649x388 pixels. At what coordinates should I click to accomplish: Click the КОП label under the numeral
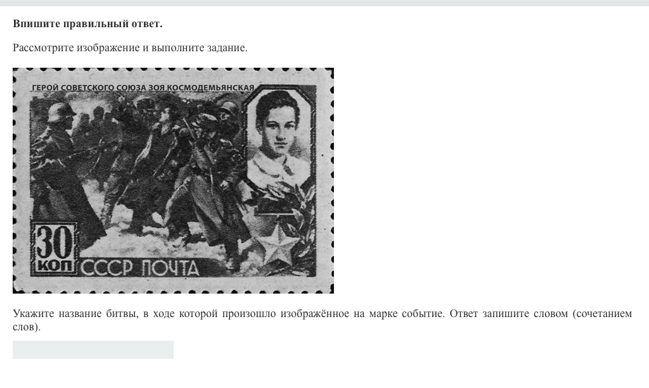[x=53, y=266]
